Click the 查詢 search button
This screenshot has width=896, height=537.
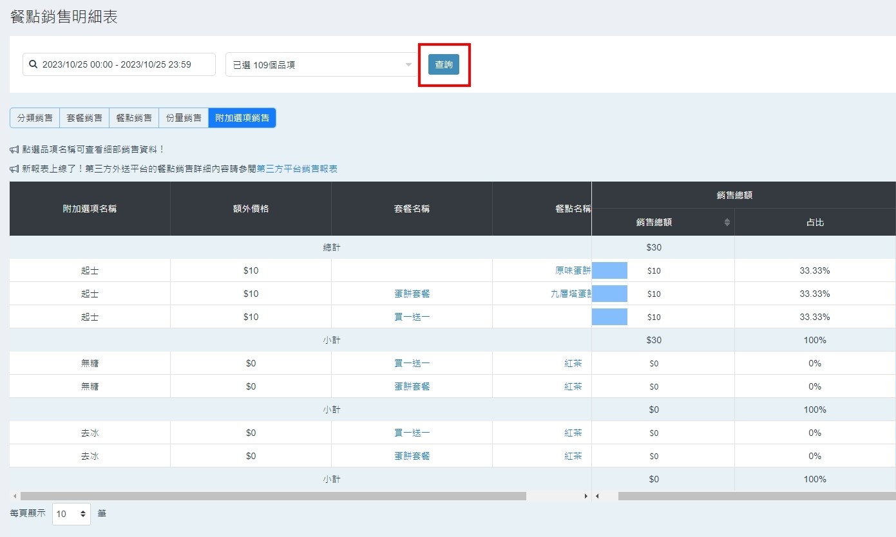pyautogui.click(x=443, y=64)
